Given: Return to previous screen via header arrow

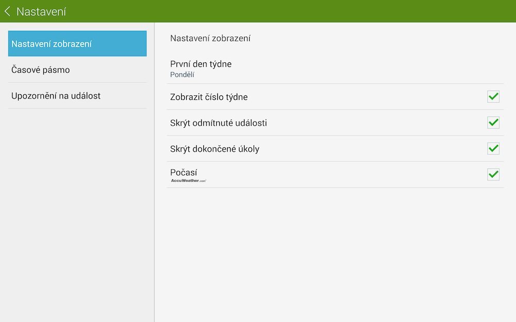Looking at the screenshot, I should pyautogui.click(x=7, y=10).
